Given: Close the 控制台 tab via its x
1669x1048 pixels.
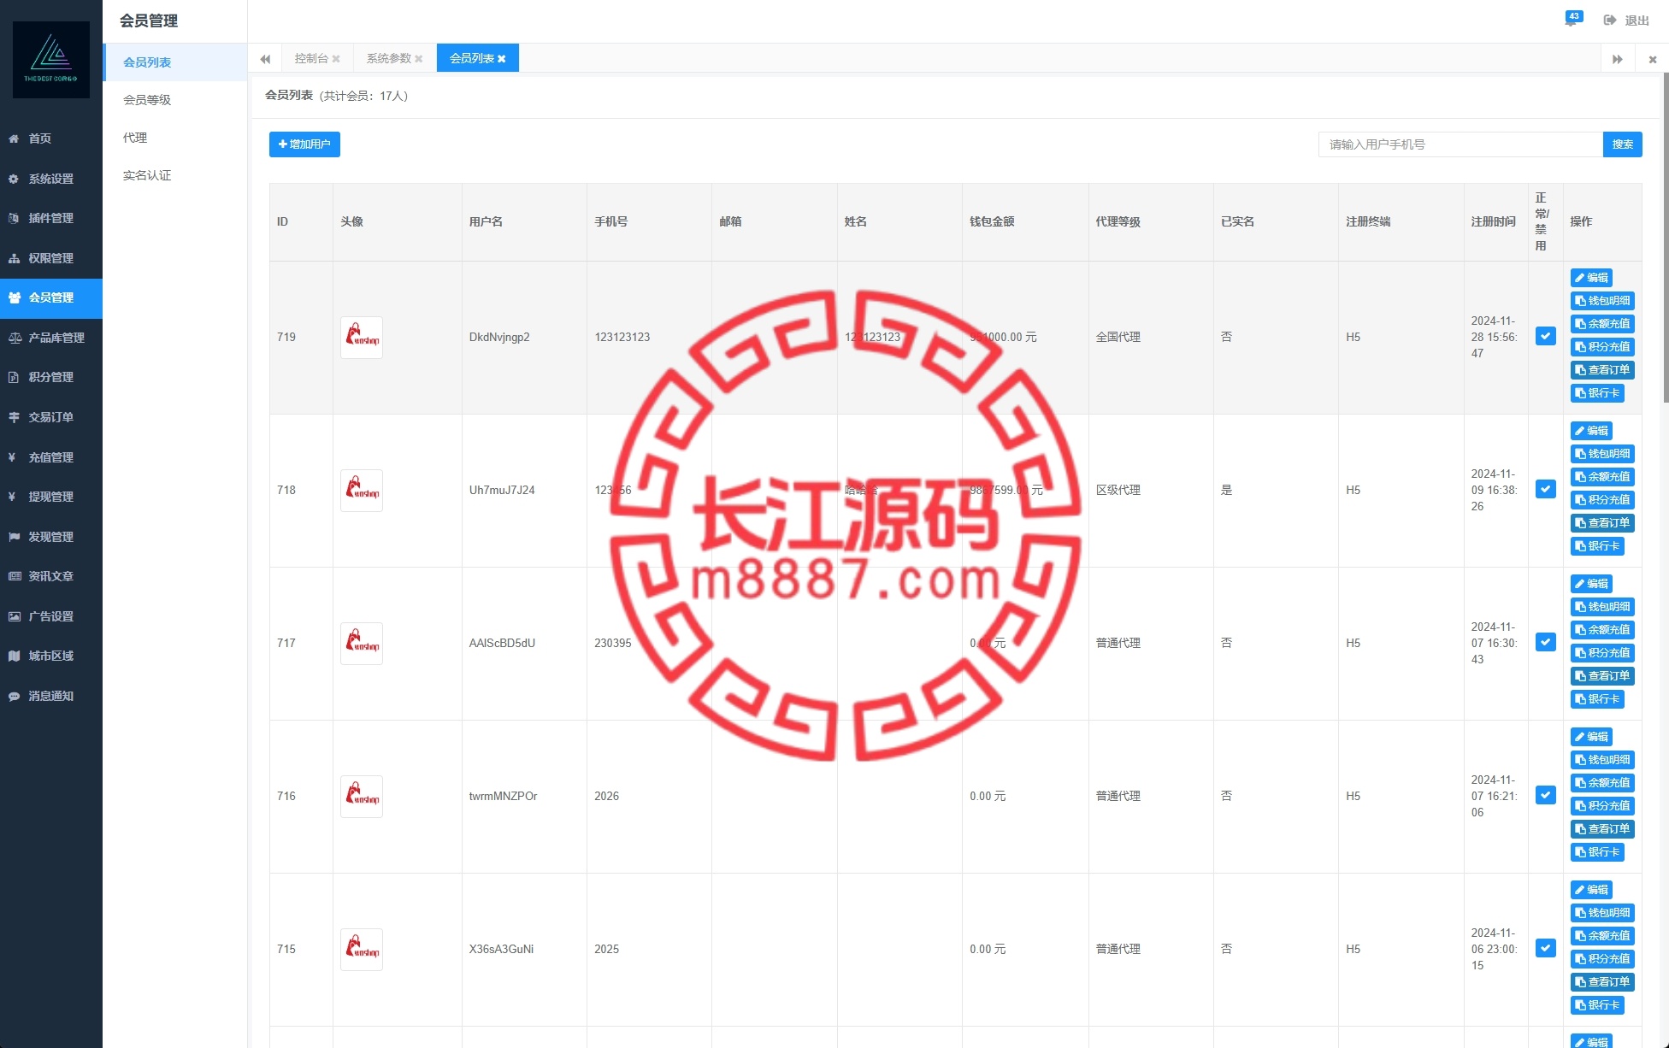Looking at the screenshot, I should tap(336, 59).
